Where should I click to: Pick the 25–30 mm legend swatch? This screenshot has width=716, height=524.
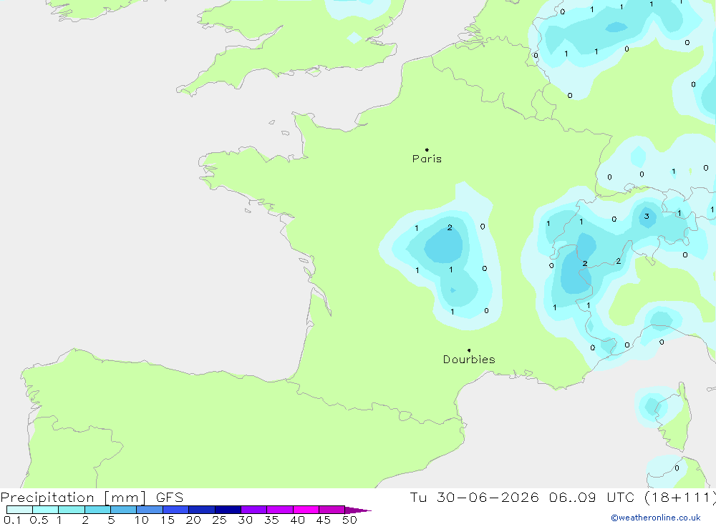228,510
